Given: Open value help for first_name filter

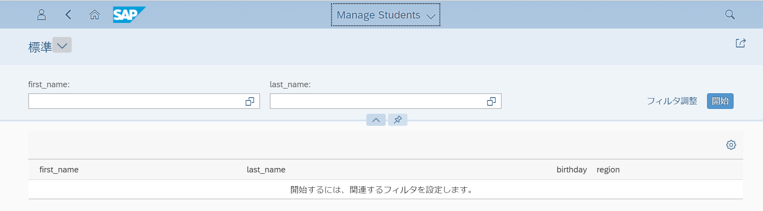Looking at the screenshot, I should [x=250, y=102].
